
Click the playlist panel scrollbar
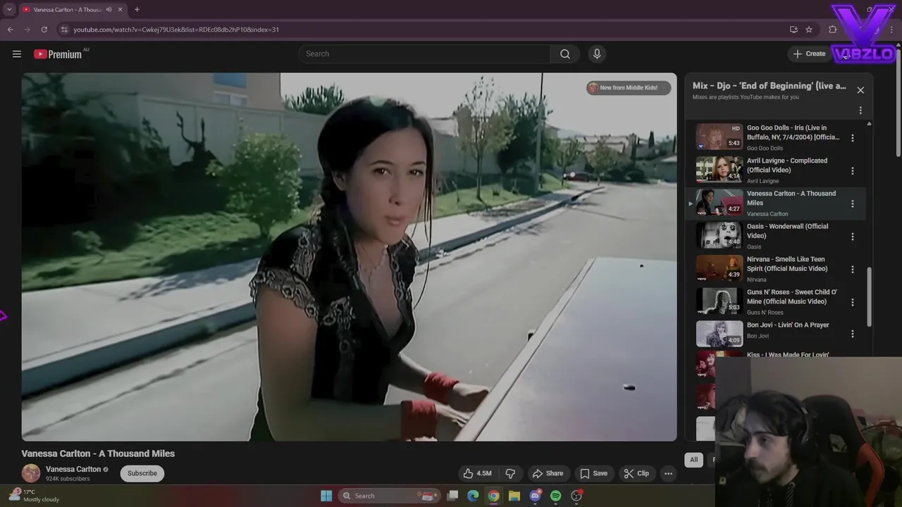[869, 296]
